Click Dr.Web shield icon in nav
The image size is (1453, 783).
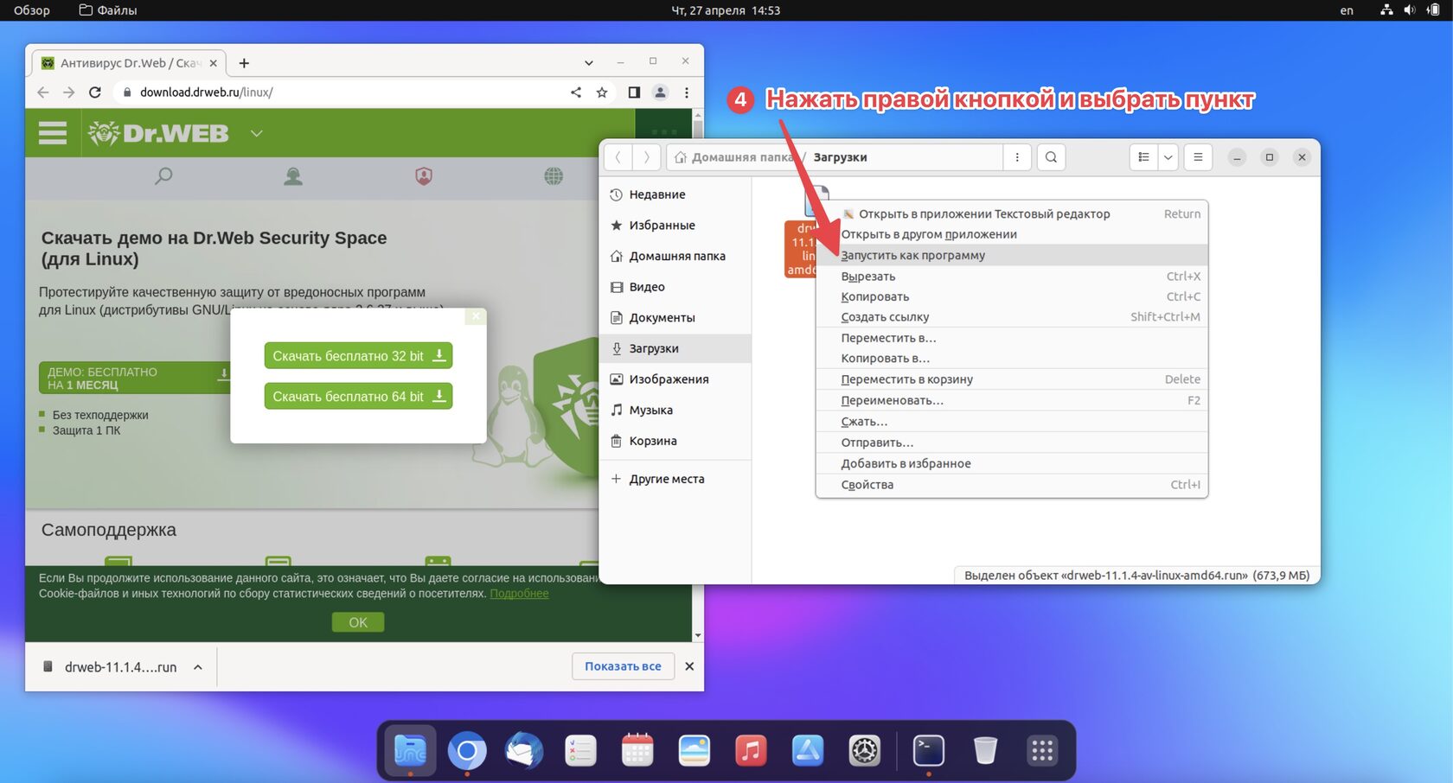pyautogui.click(x=424, y=176)
